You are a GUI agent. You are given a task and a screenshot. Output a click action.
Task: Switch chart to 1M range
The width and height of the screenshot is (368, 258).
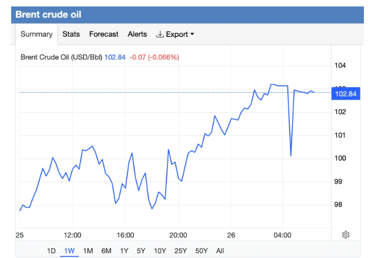point(88,251)
